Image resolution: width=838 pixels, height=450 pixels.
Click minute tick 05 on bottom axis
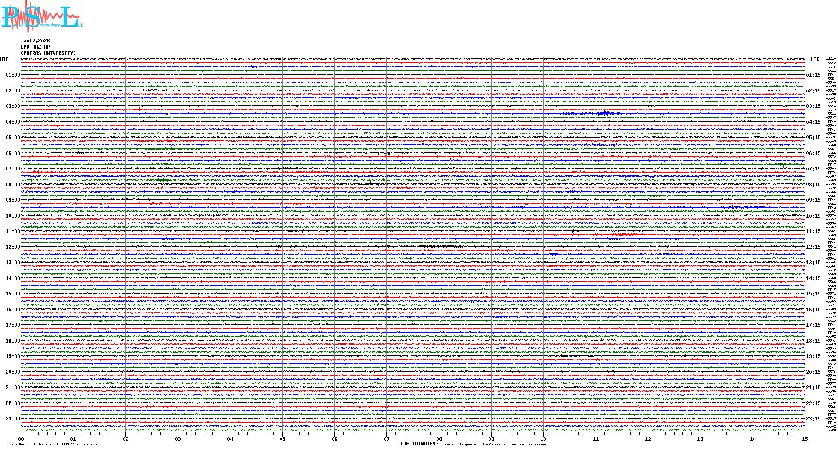pyautogui.click(x=282, y=439)
